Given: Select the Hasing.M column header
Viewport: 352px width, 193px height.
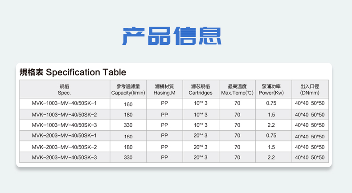Looking at the screenshot, I should coord(164,89).
